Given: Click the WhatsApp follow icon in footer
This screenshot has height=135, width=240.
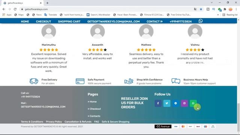Looking at the screenshot, I should 193,103.
